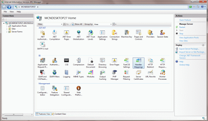Open IIS Error Pages feature
The width and height of the screenshot is (208, 121).
tap(115, 62)
